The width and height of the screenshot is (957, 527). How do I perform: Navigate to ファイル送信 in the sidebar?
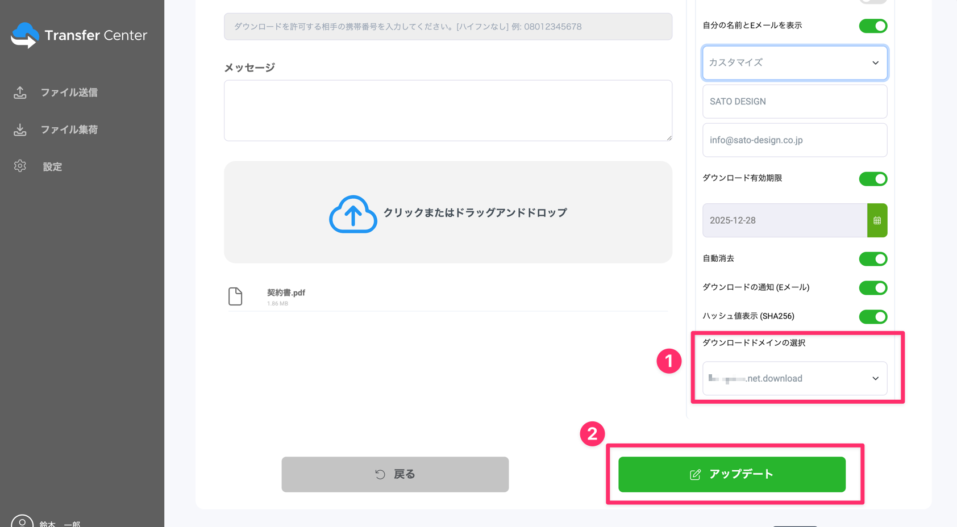[x=69, y=92]
